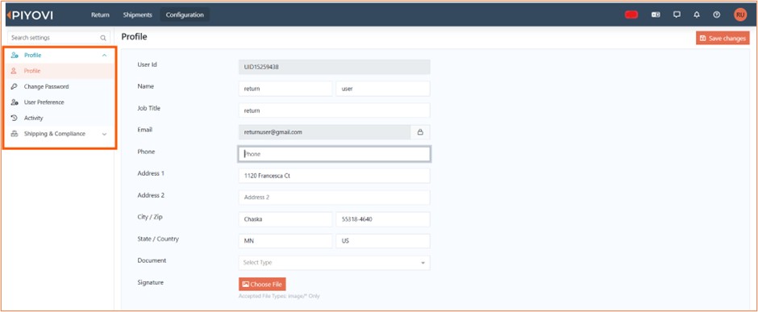Open the Document Select Type dropdown
The width and height of the screenshot is (758, 312).
(334, 263)
